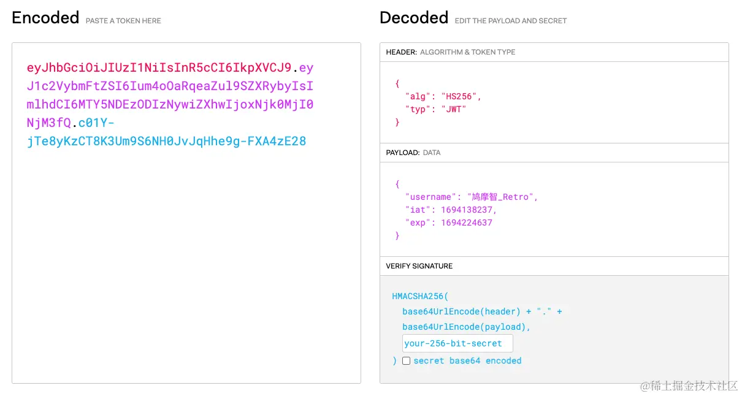Click the red header segment of the token

coord(159,68)
